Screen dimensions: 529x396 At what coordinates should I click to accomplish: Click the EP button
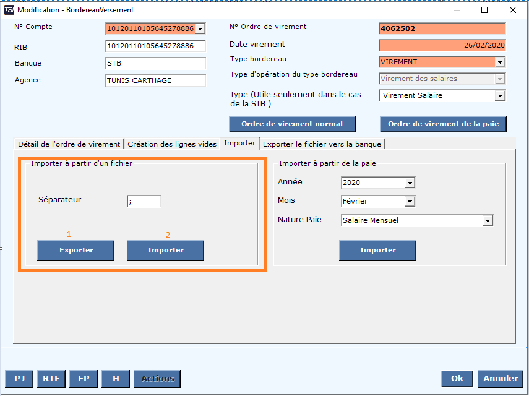coord(83,379)
